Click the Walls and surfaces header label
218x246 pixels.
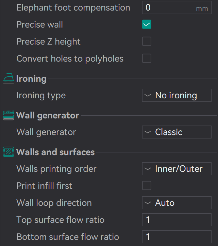click(x=55, y=152)
